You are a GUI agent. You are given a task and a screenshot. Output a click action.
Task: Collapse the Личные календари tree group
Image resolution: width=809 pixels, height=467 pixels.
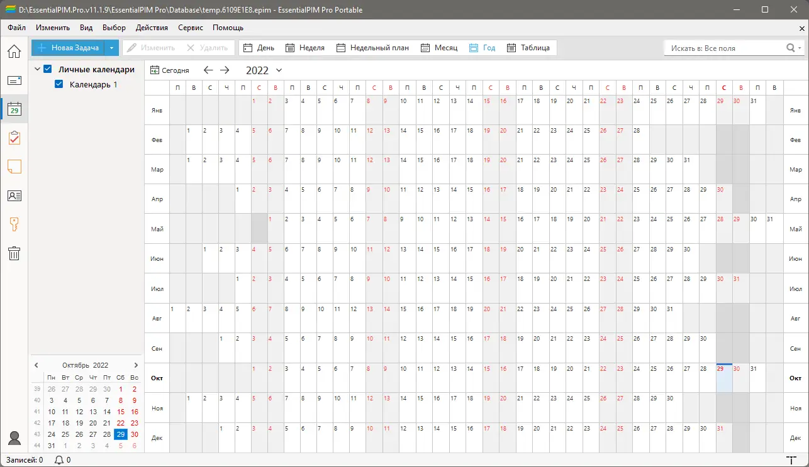(x=37, y=69)
